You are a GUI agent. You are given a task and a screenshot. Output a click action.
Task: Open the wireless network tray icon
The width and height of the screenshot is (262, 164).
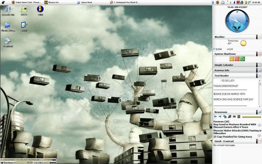(249, 2)
